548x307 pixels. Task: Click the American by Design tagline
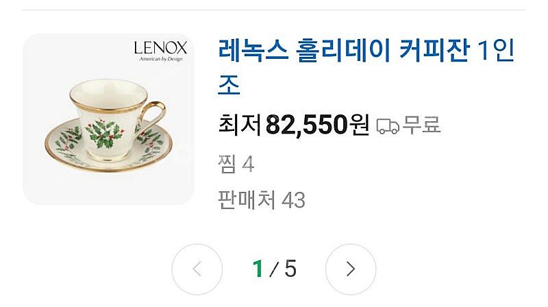[161, 59]
